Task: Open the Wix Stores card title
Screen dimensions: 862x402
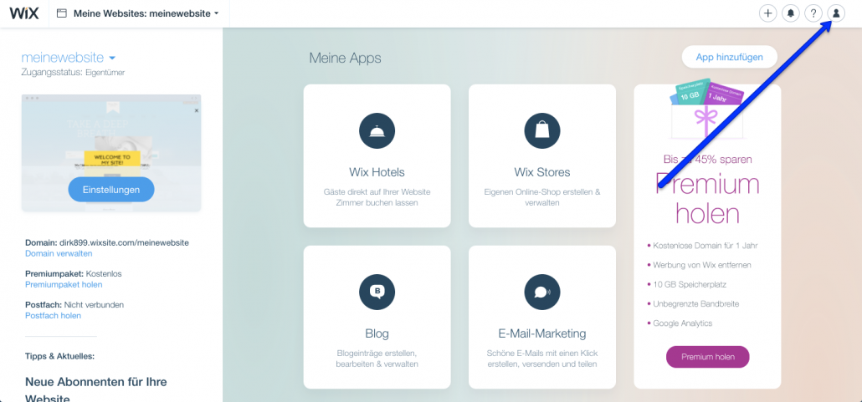Action: 542,172
